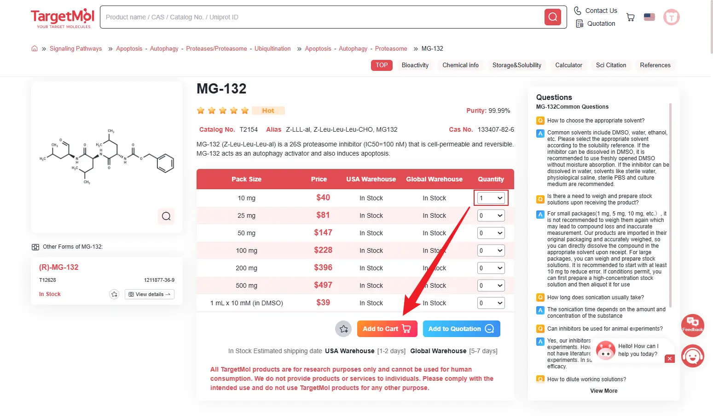Toggle the favorite star next to Add to Cart
The height and width of the screenshot is (419, 713).
coord(343,328)
